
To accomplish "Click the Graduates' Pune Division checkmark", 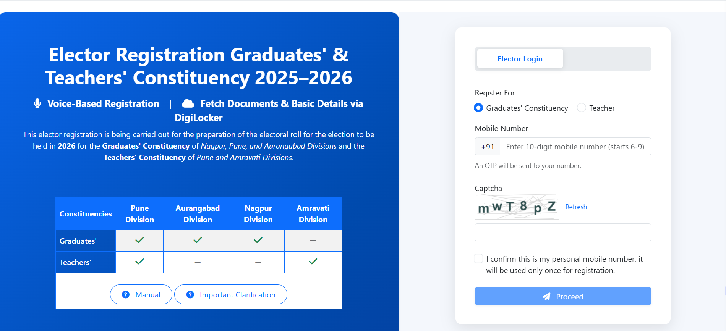I will tap(139, 240).
